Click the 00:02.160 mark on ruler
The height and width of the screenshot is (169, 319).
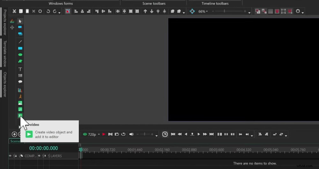click(x=162, y=150)
